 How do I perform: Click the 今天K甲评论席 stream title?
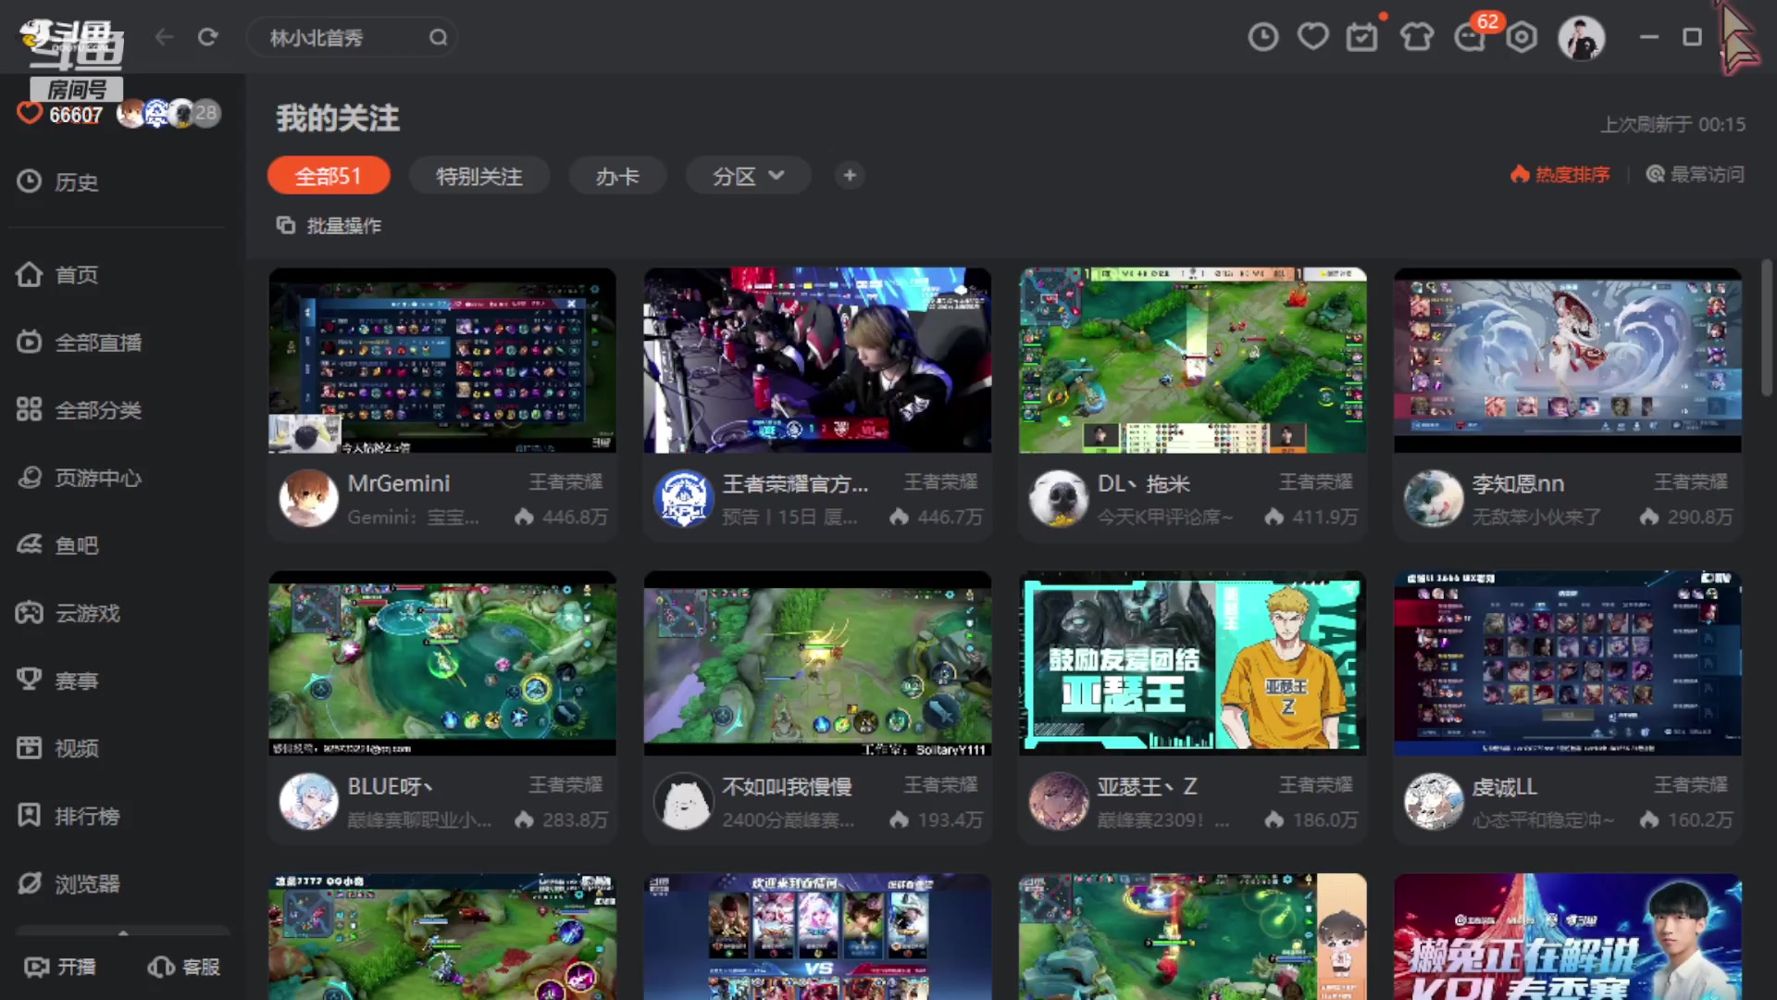[x=1165, y=517]
